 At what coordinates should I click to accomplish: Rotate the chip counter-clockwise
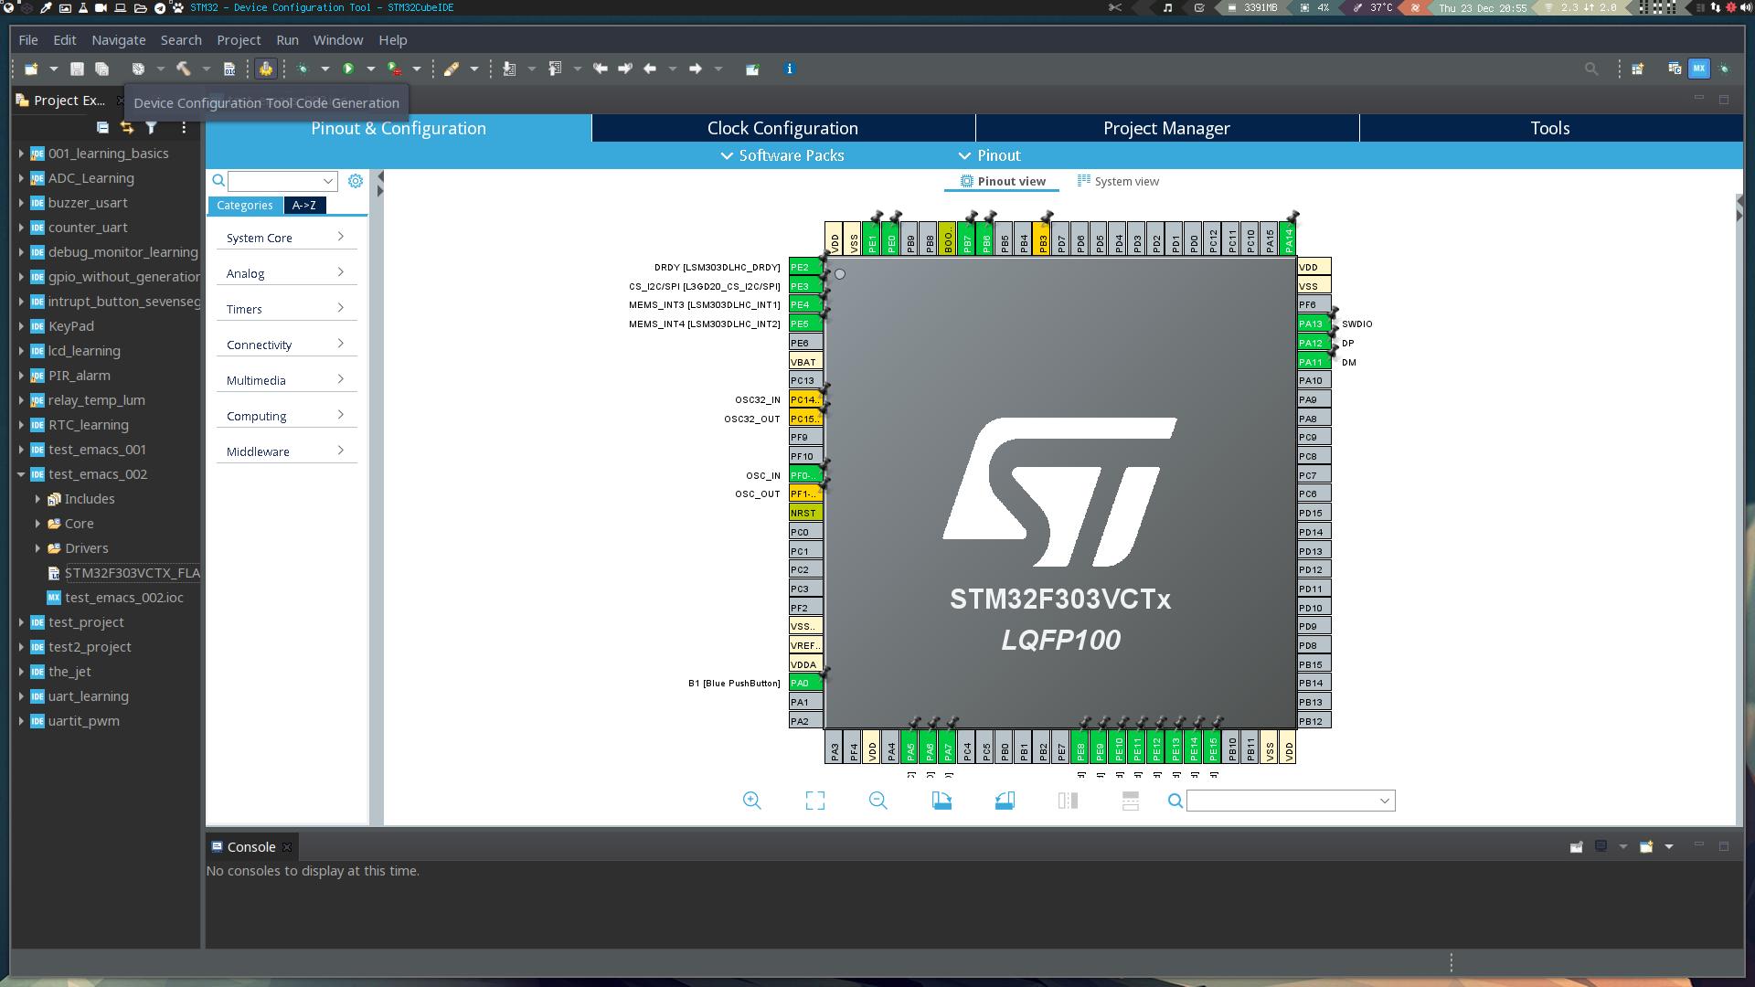tap(1005, 801)
